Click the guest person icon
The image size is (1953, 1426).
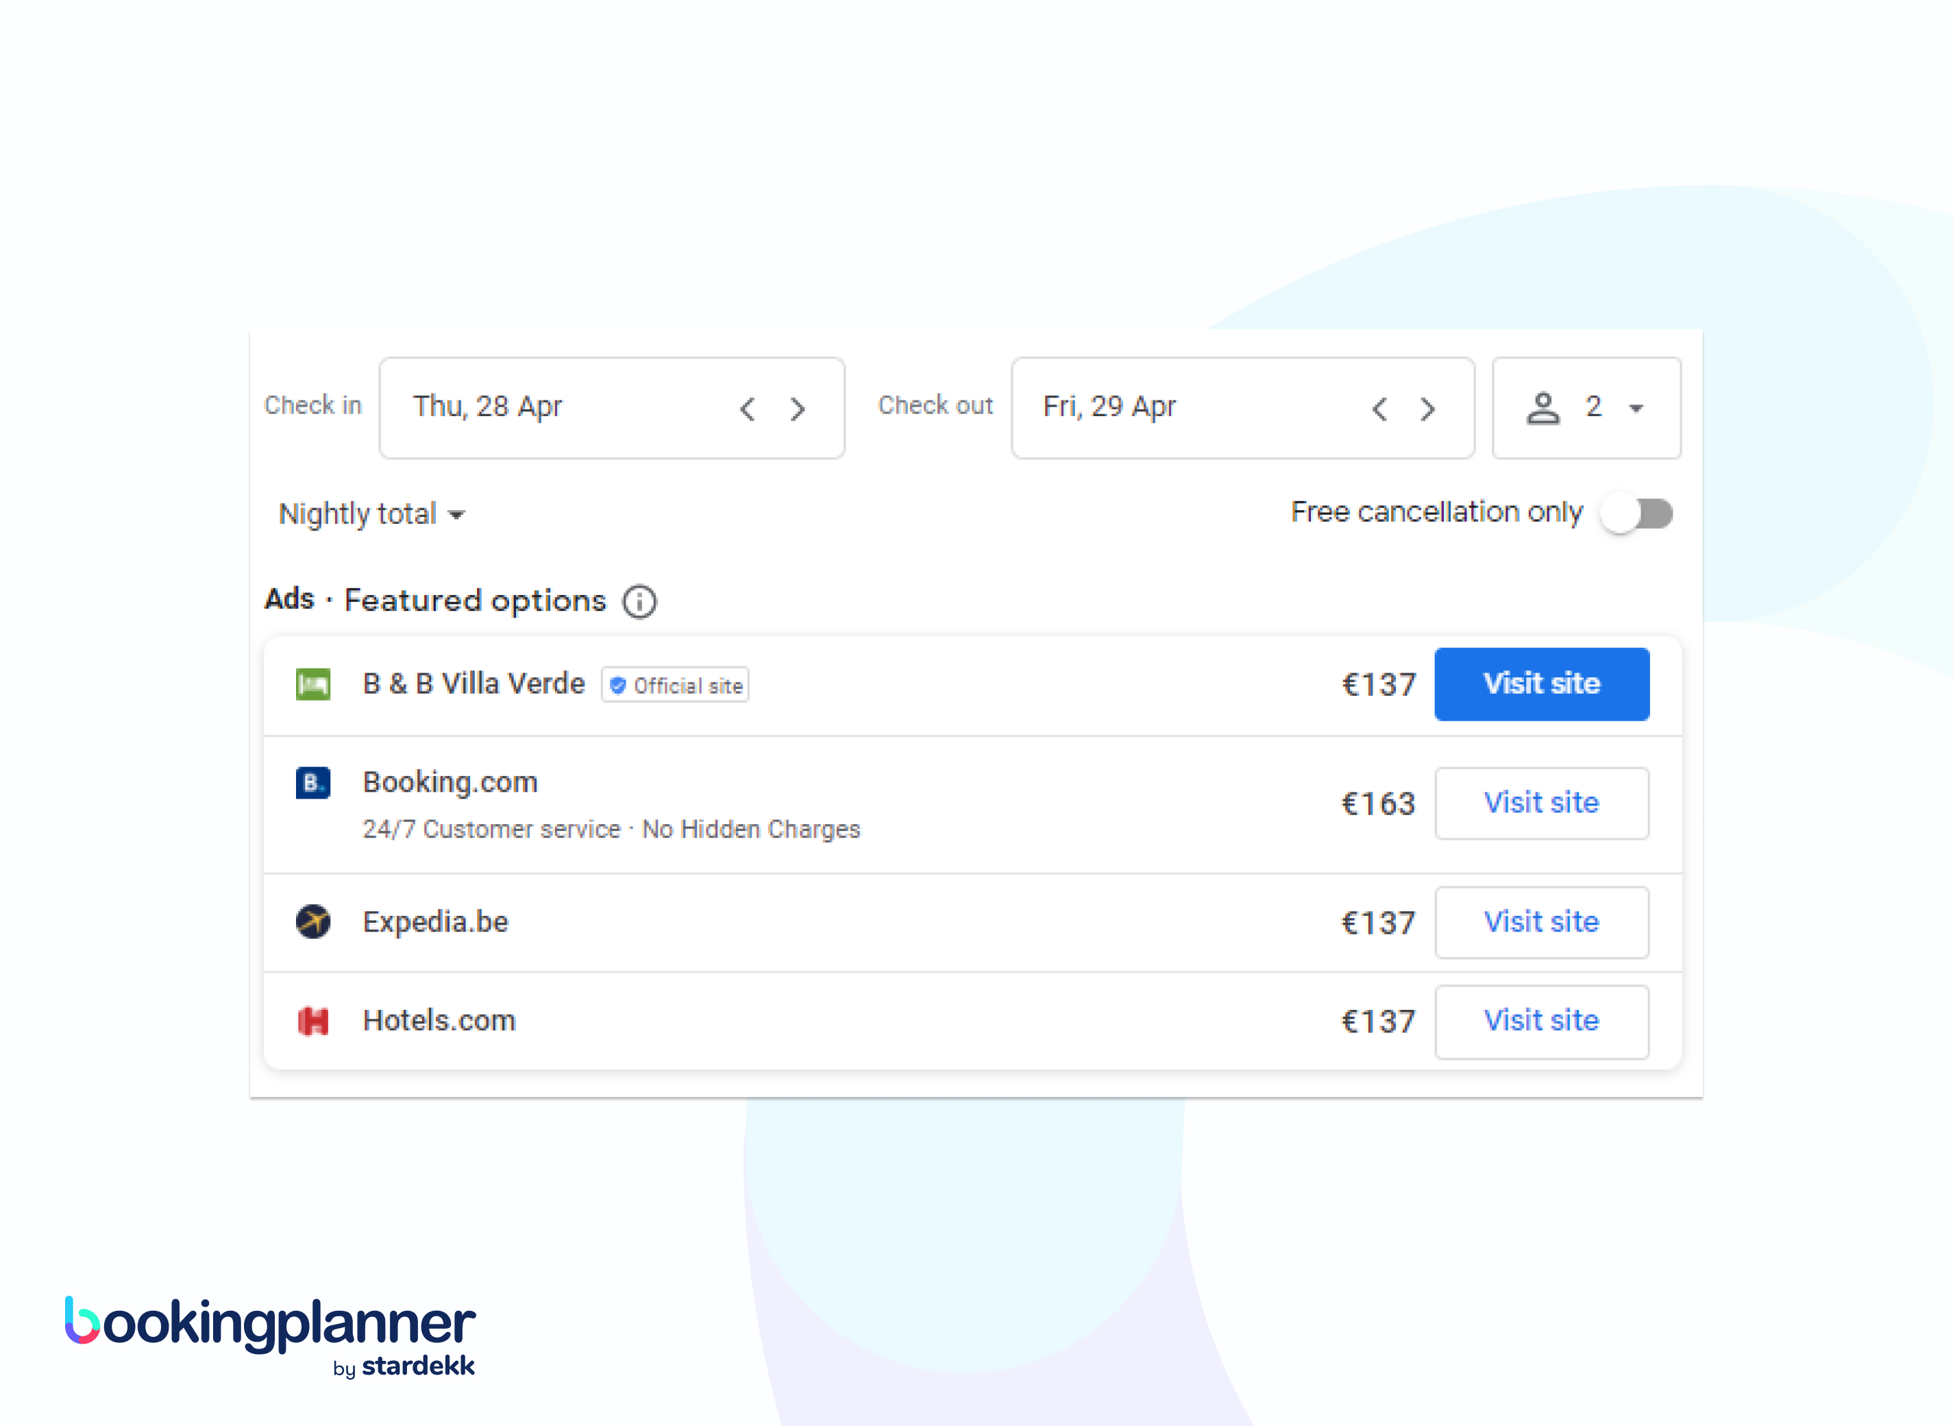tap(1543, 409)
